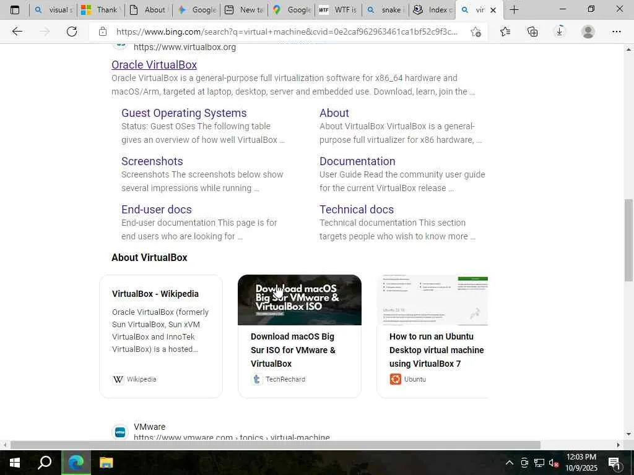Click the Wikipedia source icon
The width and height of the screenshot is (634, 475).
[118, 379]
